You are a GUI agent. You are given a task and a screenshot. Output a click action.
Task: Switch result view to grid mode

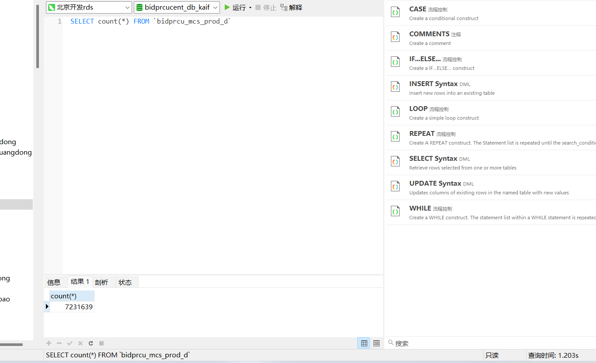pyautogui.click(x=363, y=343)
